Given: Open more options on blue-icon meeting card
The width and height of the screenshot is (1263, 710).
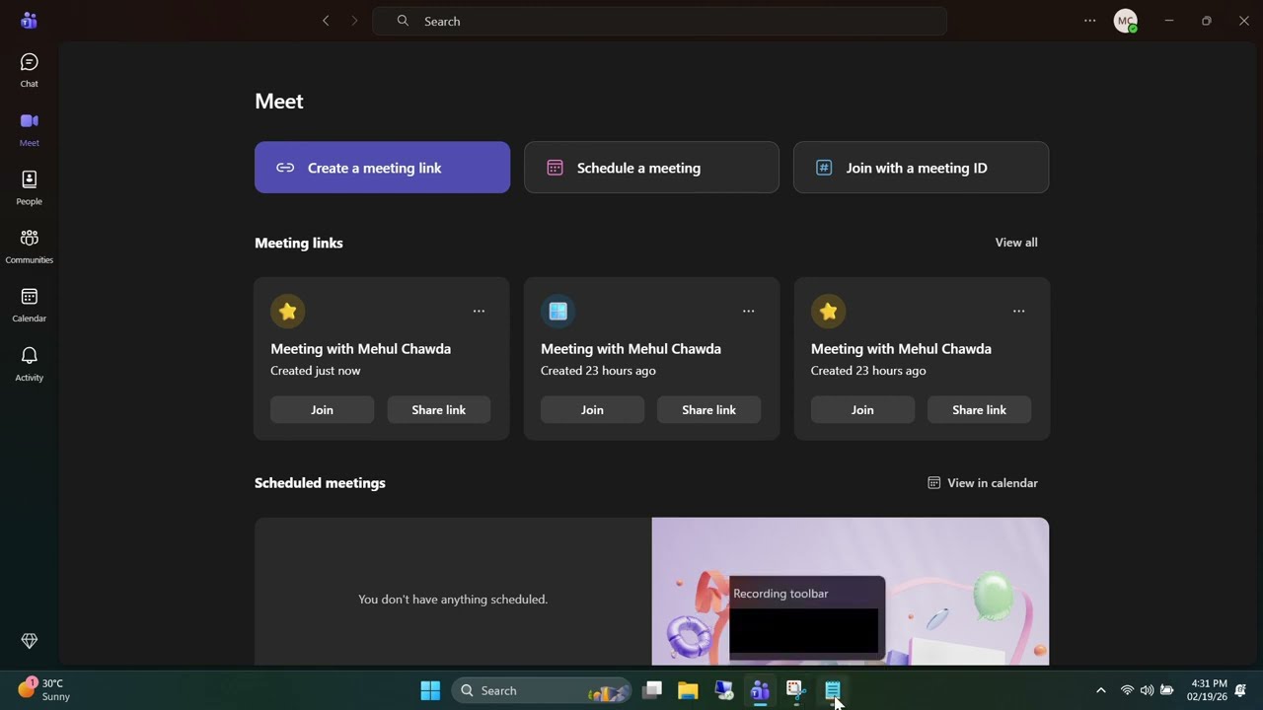Looking at the screenshot, I should click(x=748, y=311).
